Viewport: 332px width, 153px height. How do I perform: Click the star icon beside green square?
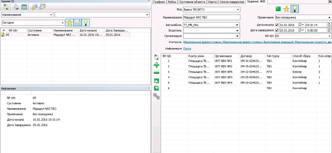point(286,9)
